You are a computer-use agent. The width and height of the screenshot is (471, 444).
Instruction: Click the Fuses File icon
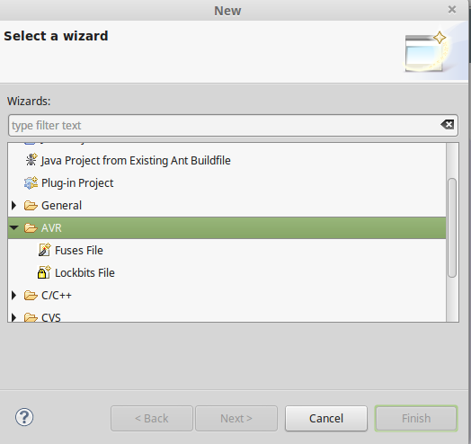(x=44, y=250)
